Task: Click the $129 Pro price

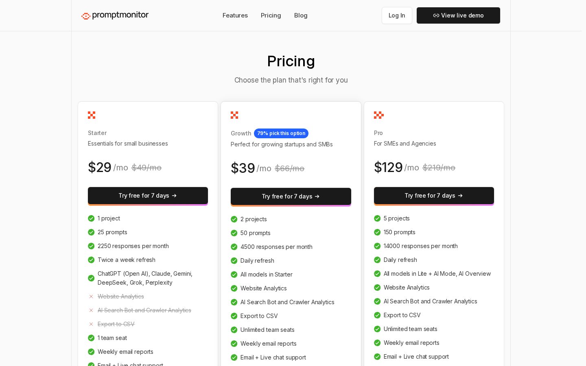Action: pyautogui.click(x=388, y=167)
